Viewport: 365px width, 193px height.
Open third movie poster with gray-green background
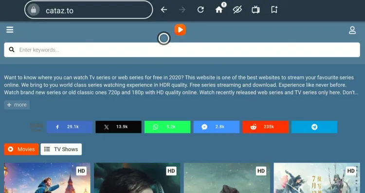click(x=227, y=178)
